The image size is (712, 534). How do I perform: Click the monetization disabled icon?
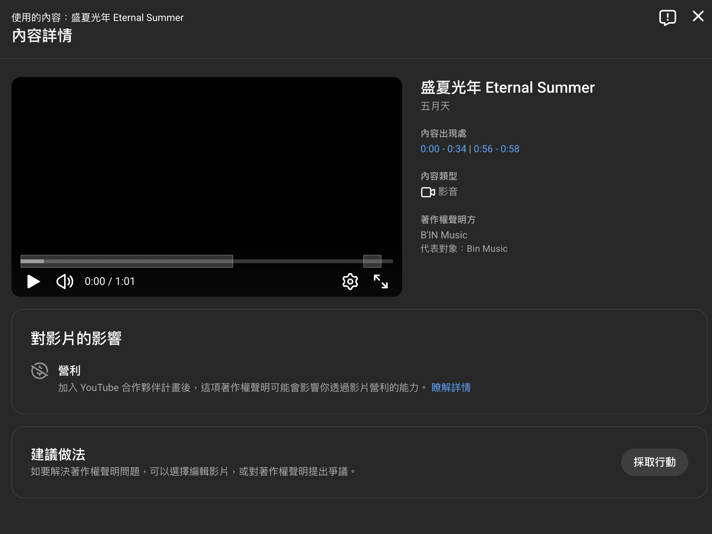point(40,370)
